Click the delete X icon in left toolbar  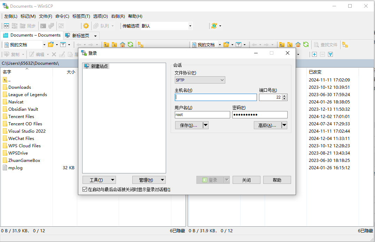click(x=54, y=55)
